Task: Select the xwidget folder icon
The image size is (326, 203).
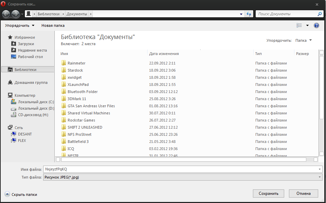Action: (64, 77)
